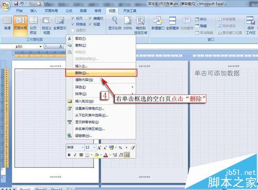
Task: Reset zoom to 100%
Action: tap(127, 23)
